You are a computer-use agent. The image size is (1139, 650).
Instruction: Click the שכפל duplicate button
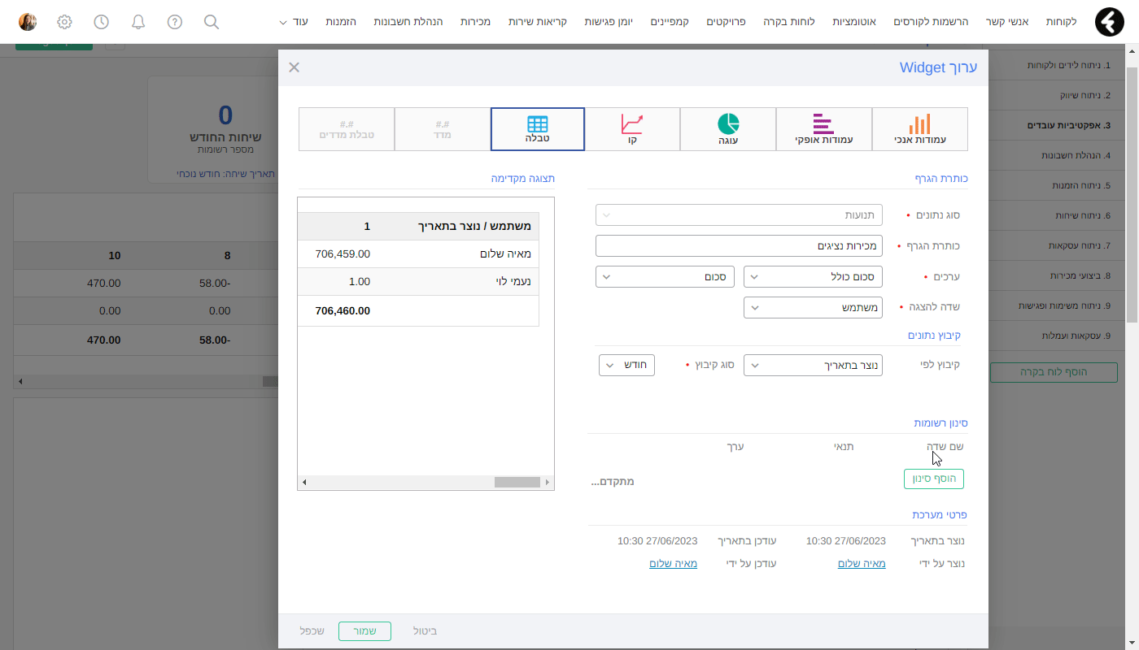coord(312,631)
